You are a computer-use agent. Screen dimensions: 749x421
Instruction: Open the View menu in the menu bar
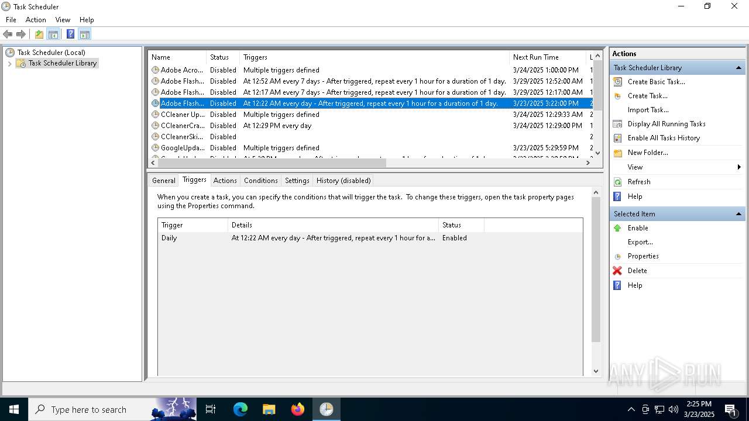click(63, 20)
